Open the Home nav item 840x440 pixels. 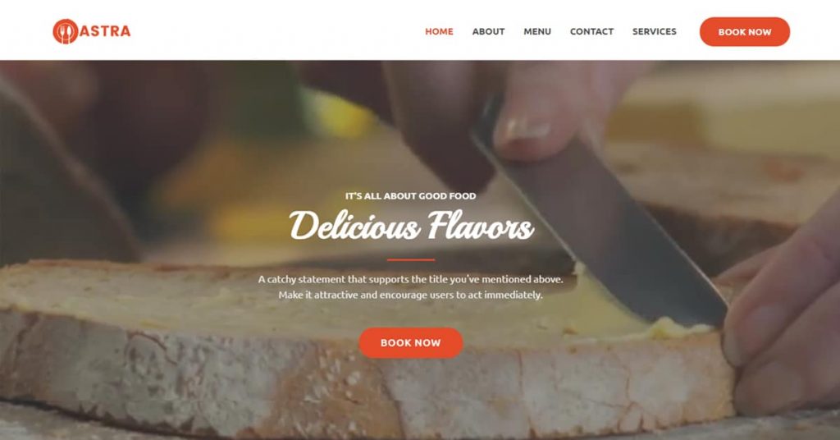click(x=439, y=32)
